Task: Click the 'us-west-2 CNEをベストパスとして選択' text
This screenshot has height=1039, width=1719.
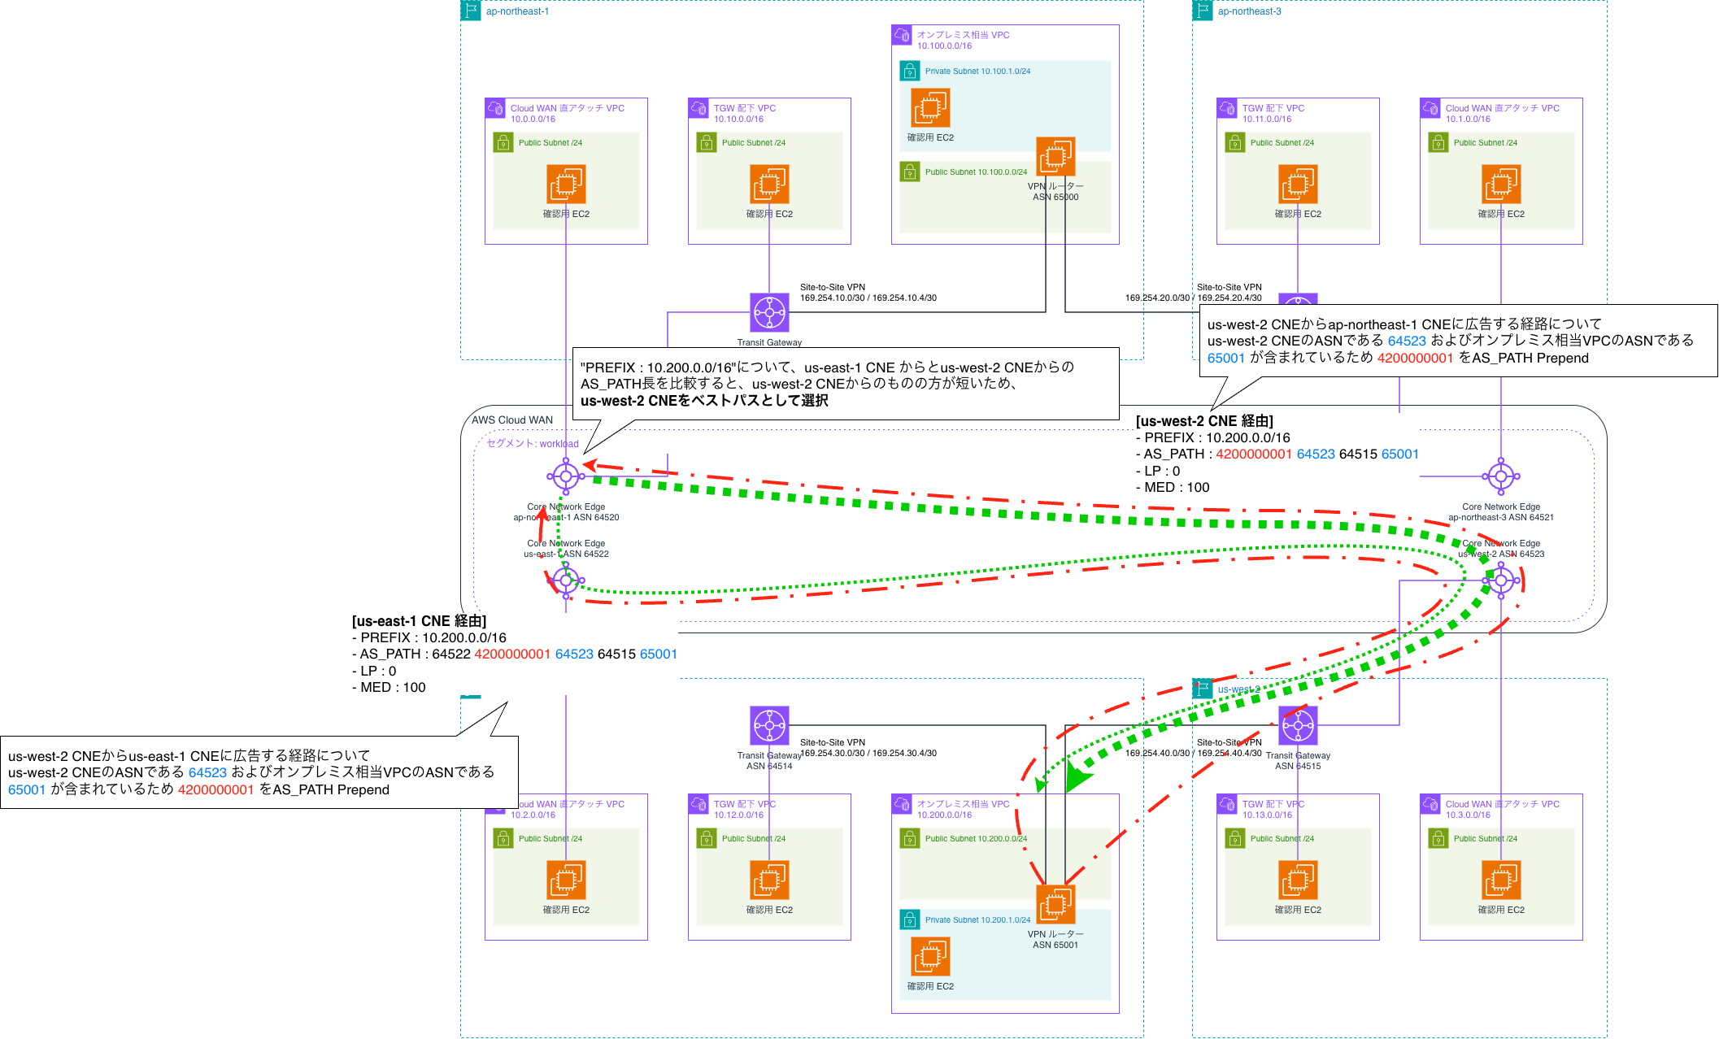Action: (704, 401)
